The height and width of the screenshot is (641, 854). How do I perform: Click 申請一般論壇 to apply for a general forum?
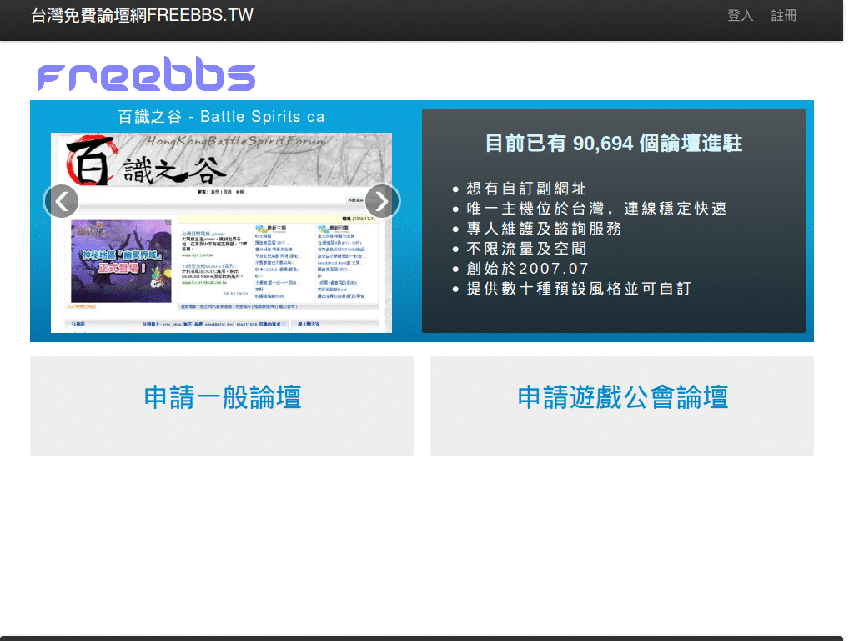click(222, 396)
